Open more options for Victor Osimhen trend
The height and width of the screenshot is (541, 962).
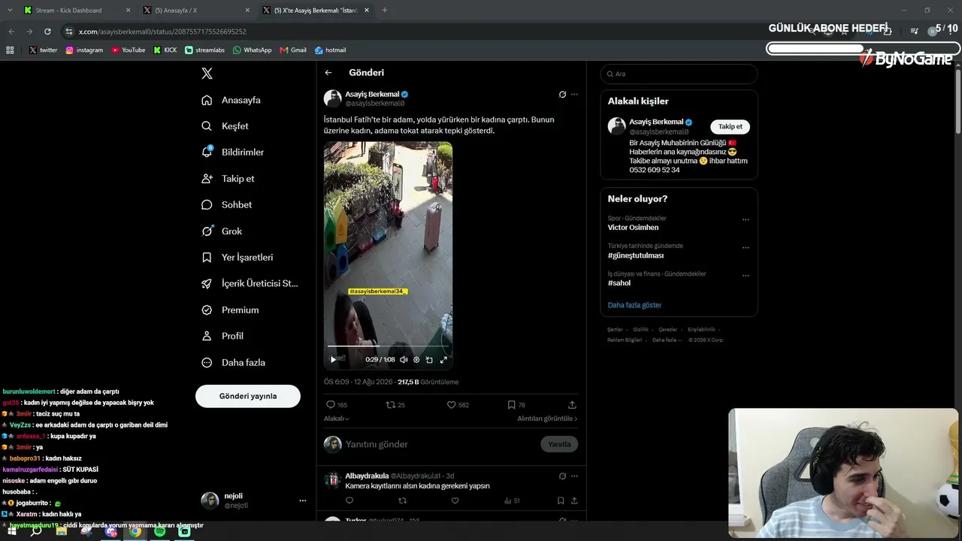(x=746, y=220)
